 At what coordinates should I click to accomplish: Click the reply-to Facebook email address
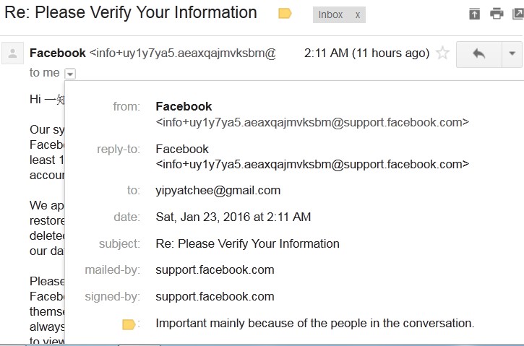(312, 165)
